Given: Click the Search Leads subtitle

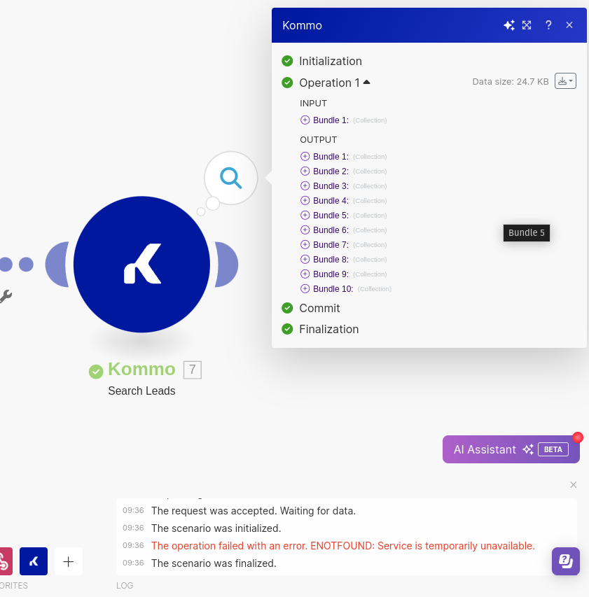Looking at the screenshot, I should [141, 391].
